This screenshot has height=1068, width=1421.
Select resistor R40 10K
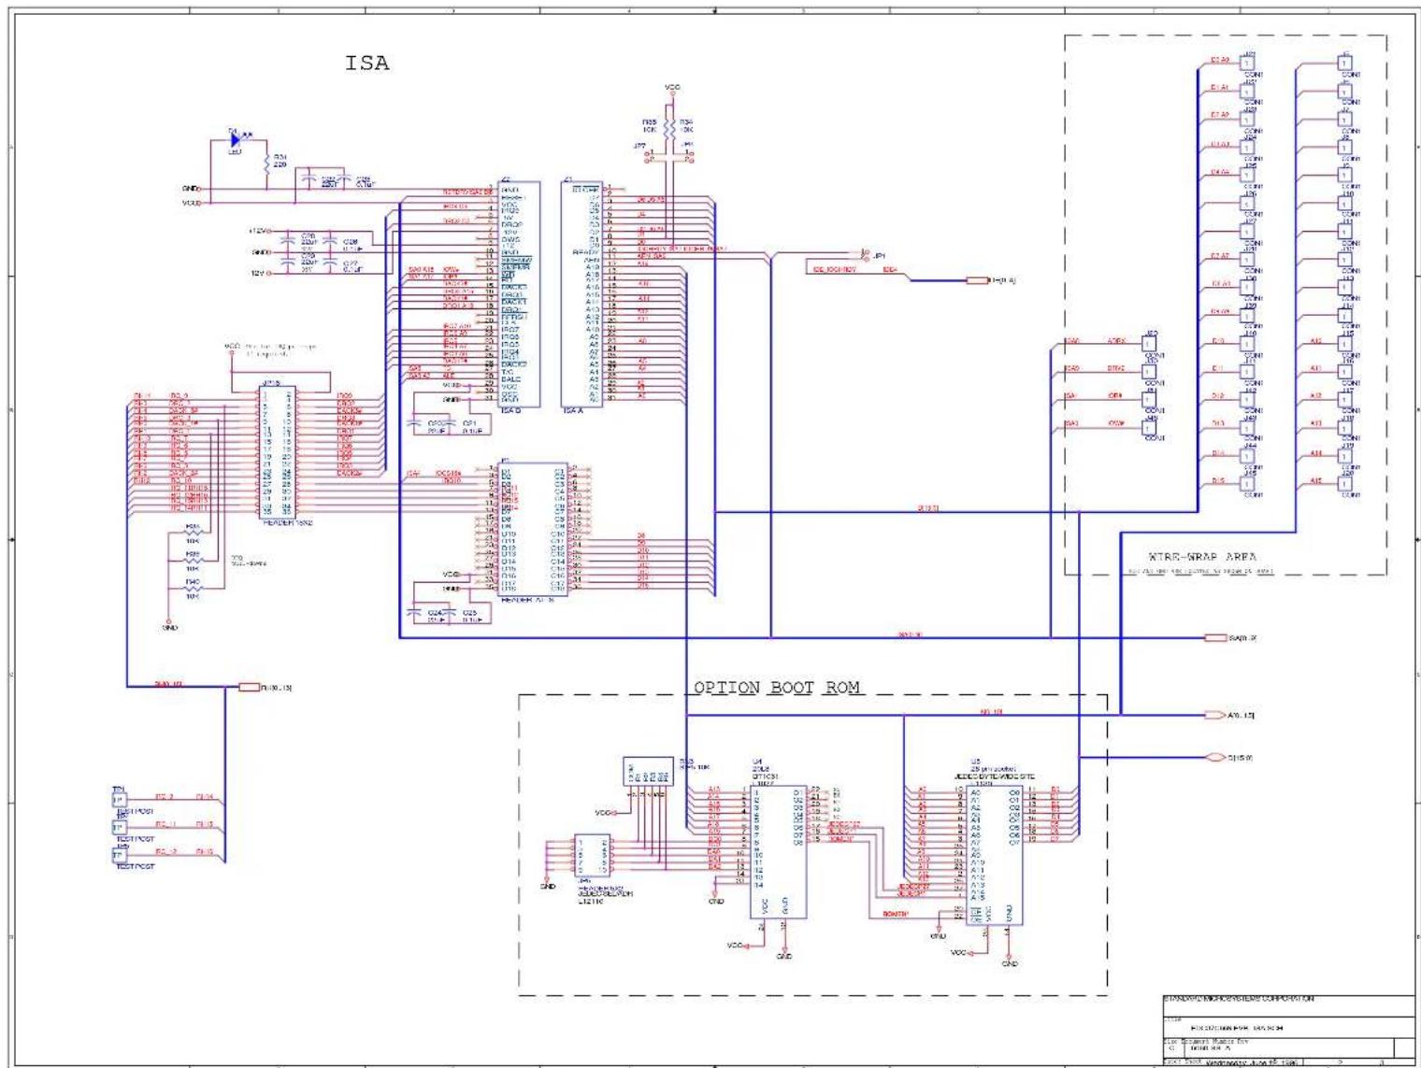pyautogui.click(x=192, y=589)
